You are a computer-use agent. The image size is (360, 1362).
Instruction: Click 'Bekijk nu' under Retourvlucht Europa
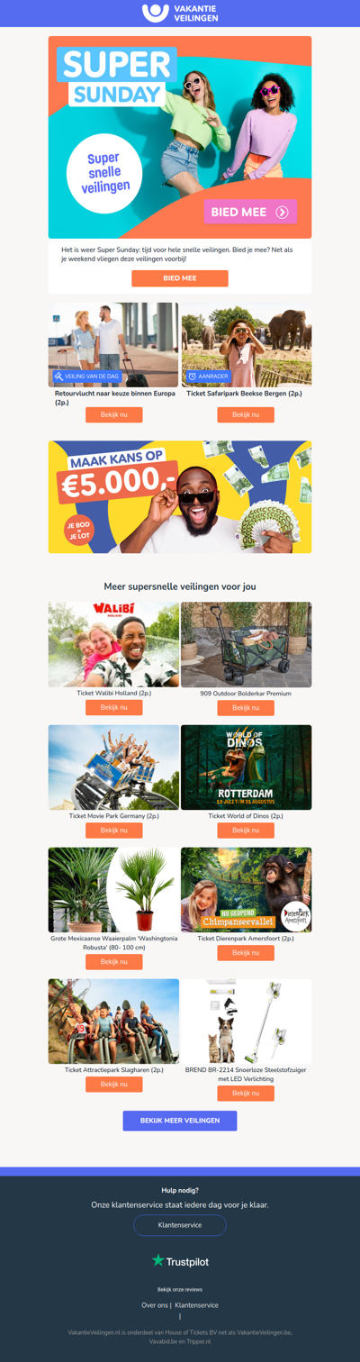(x=114, y=415)
